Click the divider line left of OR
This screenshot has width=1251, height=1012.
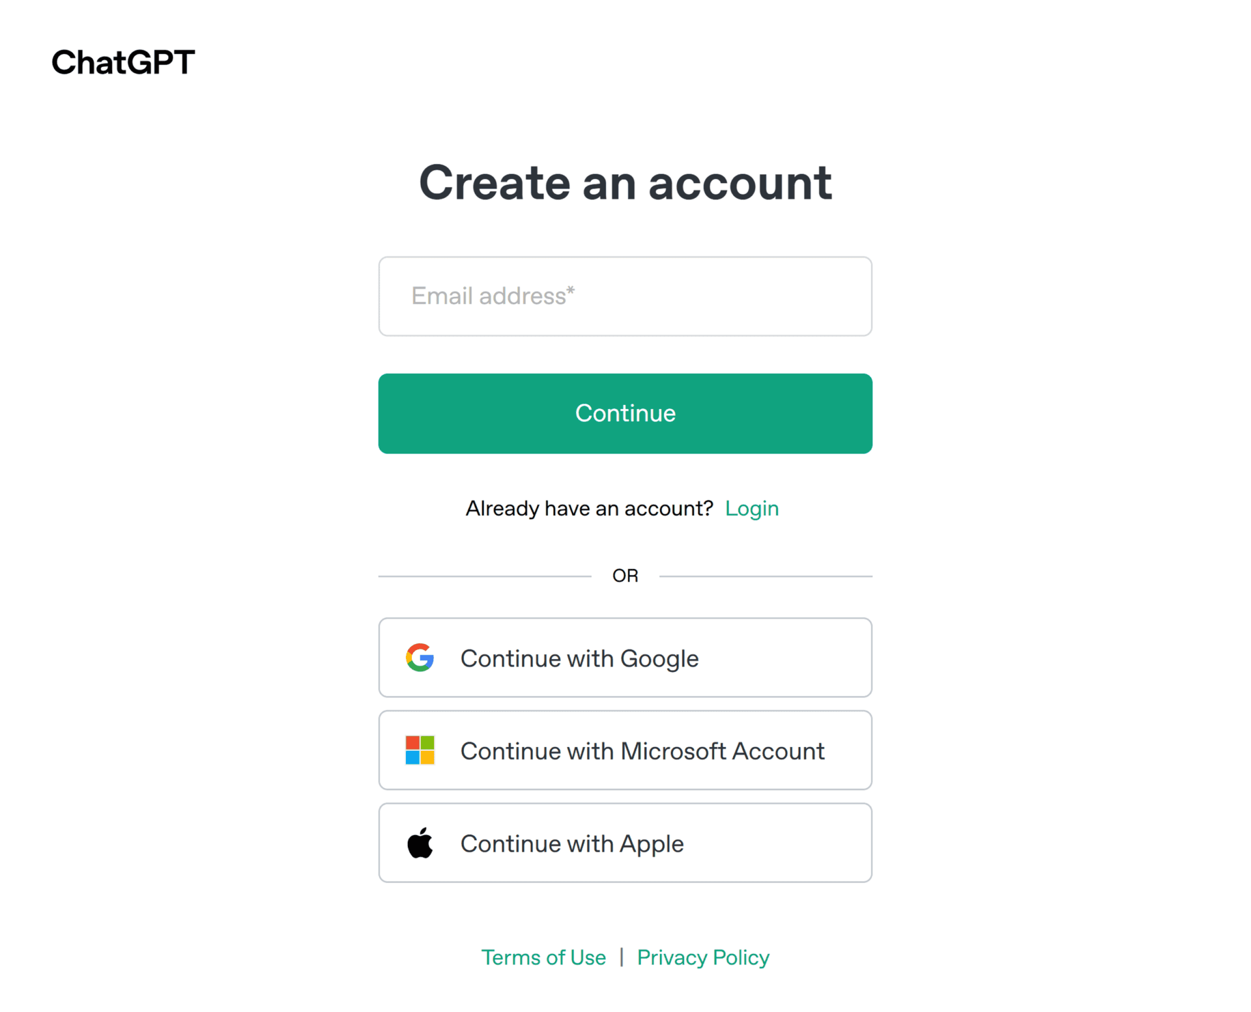pyautogui.click(x=484, y=576)
